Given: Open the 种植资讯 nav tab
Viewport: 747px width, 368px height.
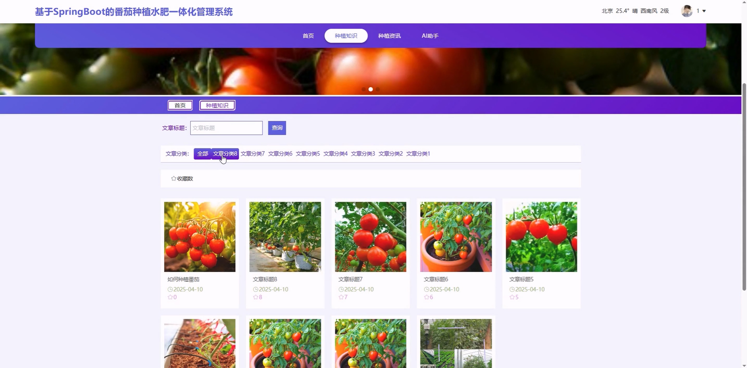Looking at the screenshot, I should pyautogui.click(x=389, y=36).
